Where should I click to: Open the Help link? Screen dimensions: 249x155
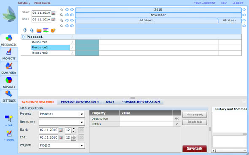[x=224, y=3]
